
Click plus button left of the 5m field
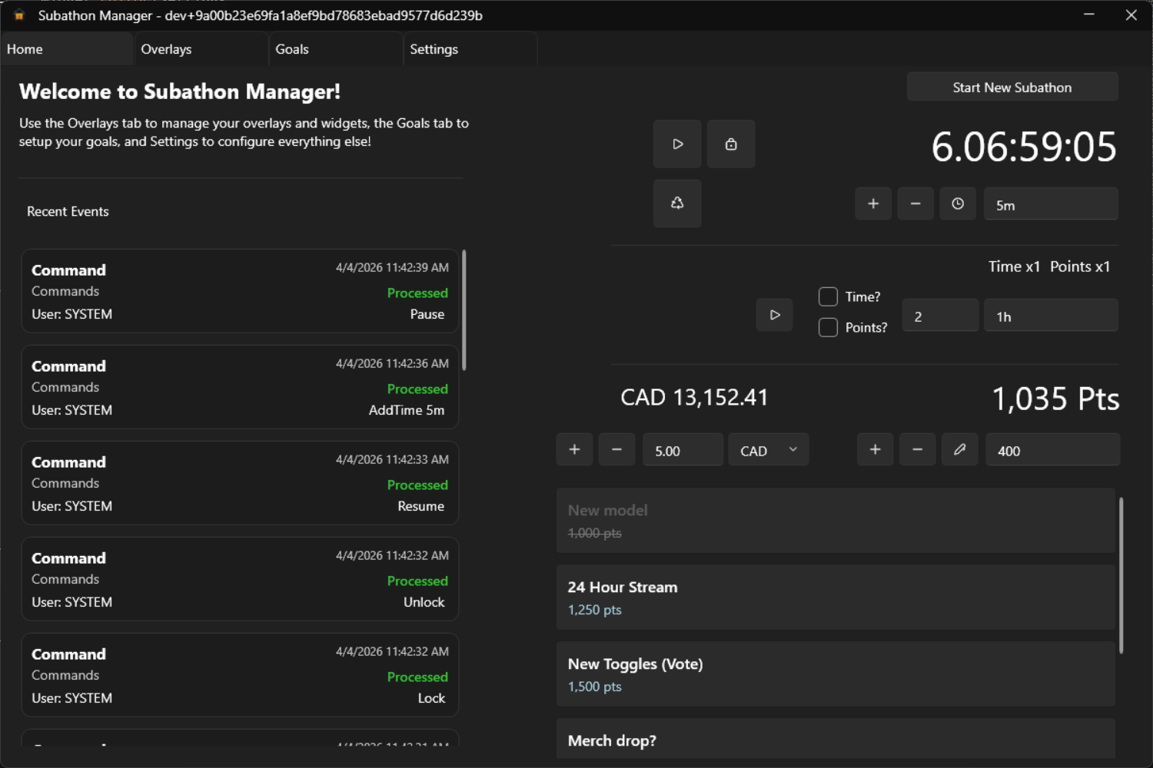tap(873, 204)
